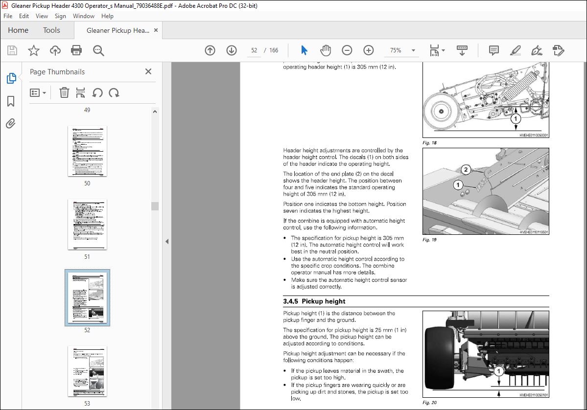Image resolution: width=587 pixels, height=410 pixels.
Task: Go to next page arrow
Action: click(232, 50)
